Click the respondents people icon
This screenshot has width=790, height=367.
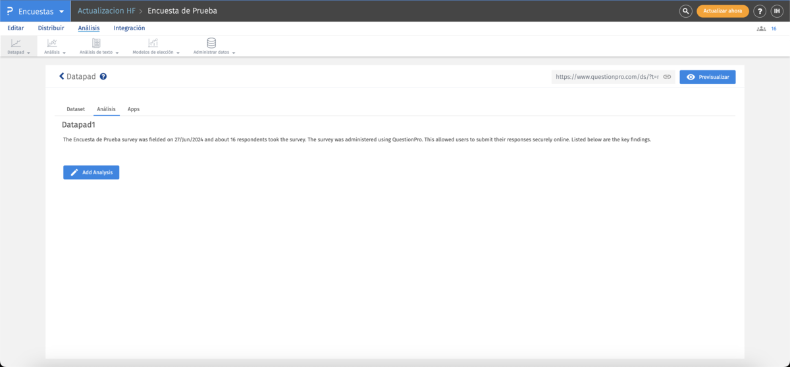click(762, 29)
